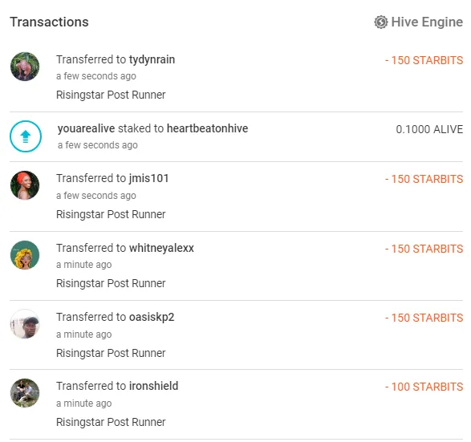Open the tydynrain username link
This screenshot has height=442, width=471.
[x=152, y=59]
